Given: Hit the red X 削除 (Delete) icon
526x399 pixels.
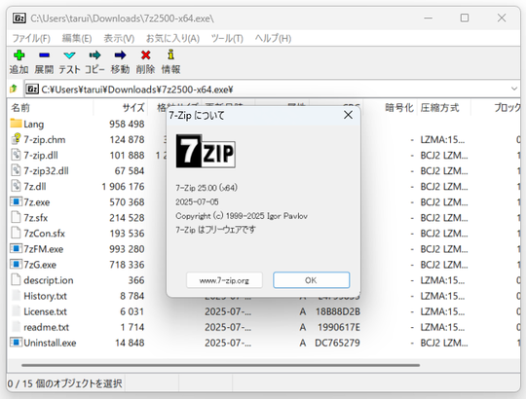Looking at the screenshot, I should (145, 54).
